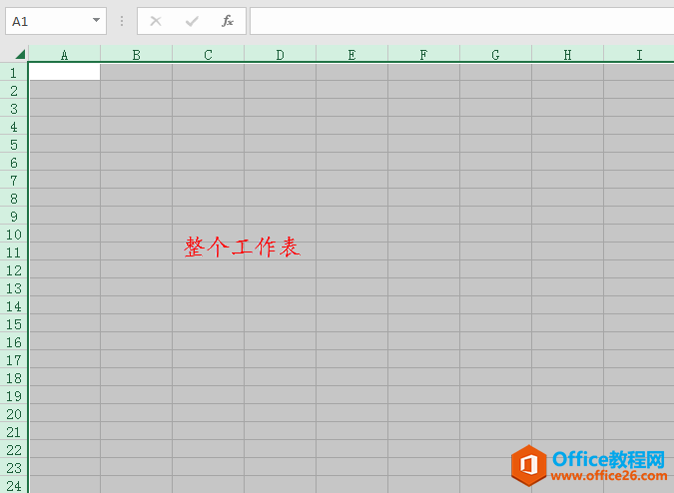Screen dimensions: 674x493
Task: Click the Enter checkmark formula icon
Action: tap(192, 21)
